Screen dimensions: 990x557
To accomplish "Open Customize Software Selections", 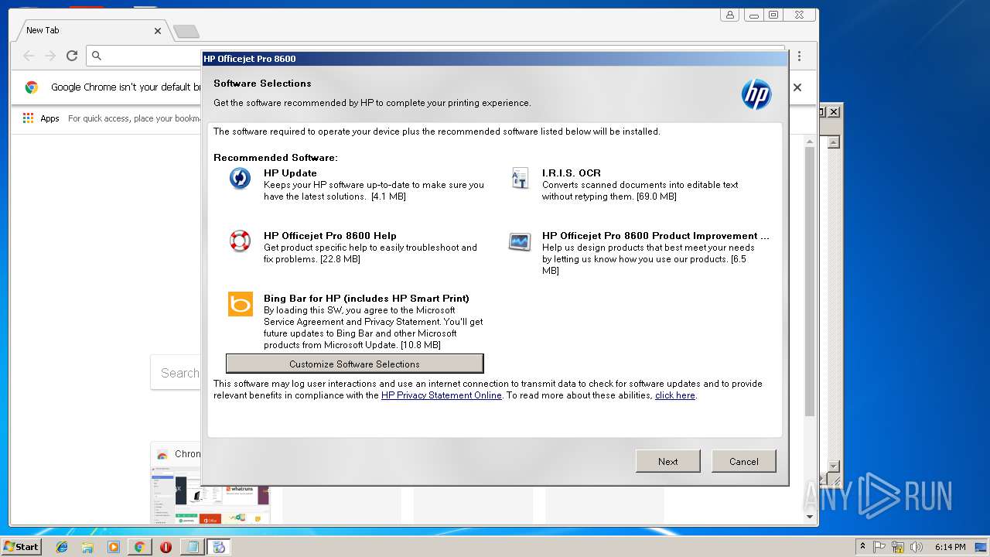I will 354,364.
